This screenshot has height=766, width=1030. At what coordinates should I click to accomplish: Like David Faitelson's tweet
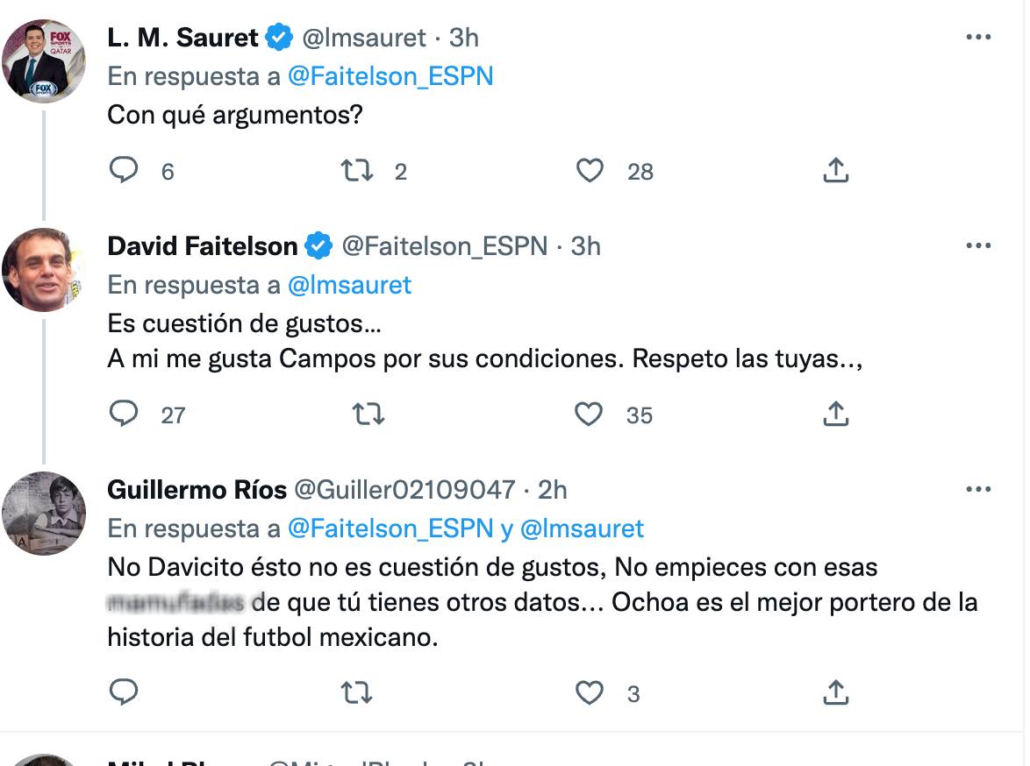(589, 414)
